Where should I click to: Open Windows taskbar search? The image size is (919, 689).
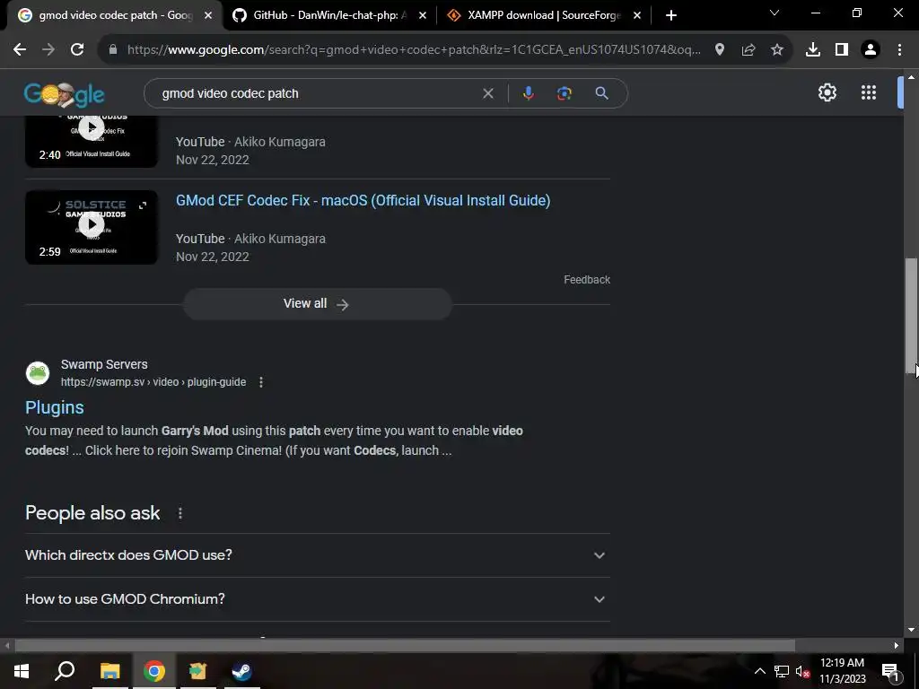click(x=65, y=671)
